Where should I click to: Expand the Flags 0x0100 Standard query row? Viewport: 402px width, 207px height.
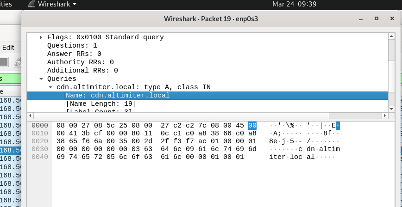[41, 37]
